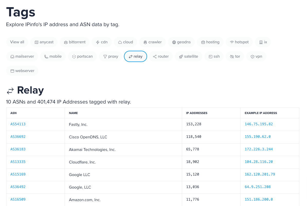Screen dimensions: 307x206
Task: Filter by the vpn tag label
Action: (x=259, y=57)
